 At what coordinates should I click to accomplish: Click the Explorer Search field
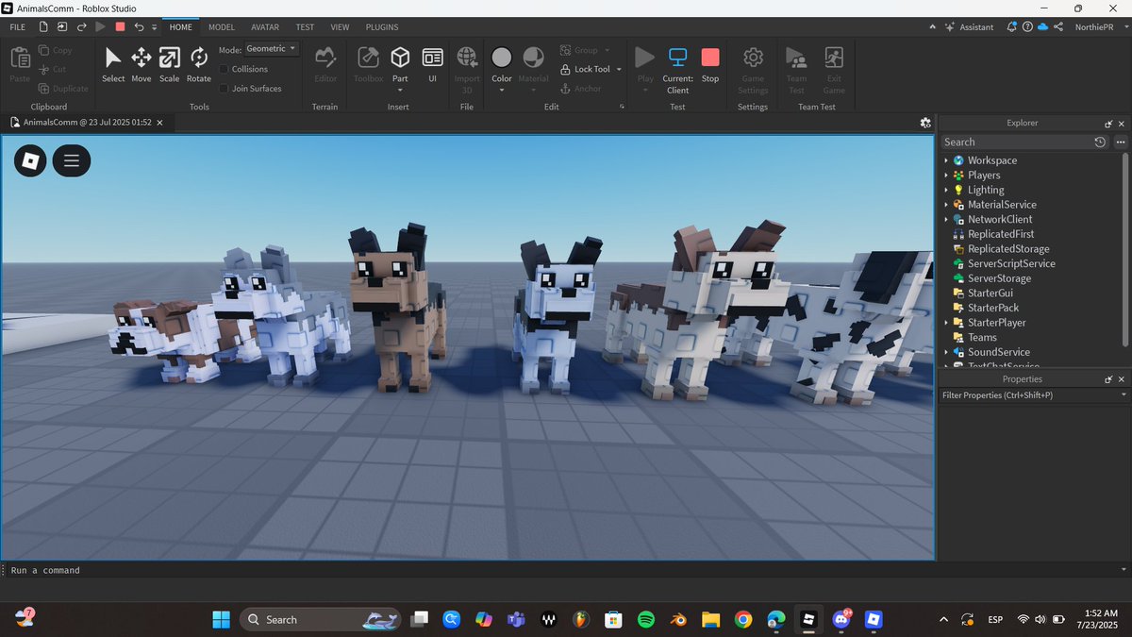[x=1016, y=142]
